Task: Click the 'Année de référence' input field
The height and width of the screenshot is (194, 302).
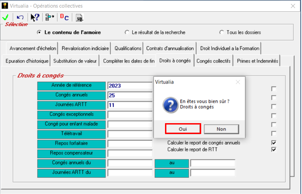Action: click(x=129, y=86)
